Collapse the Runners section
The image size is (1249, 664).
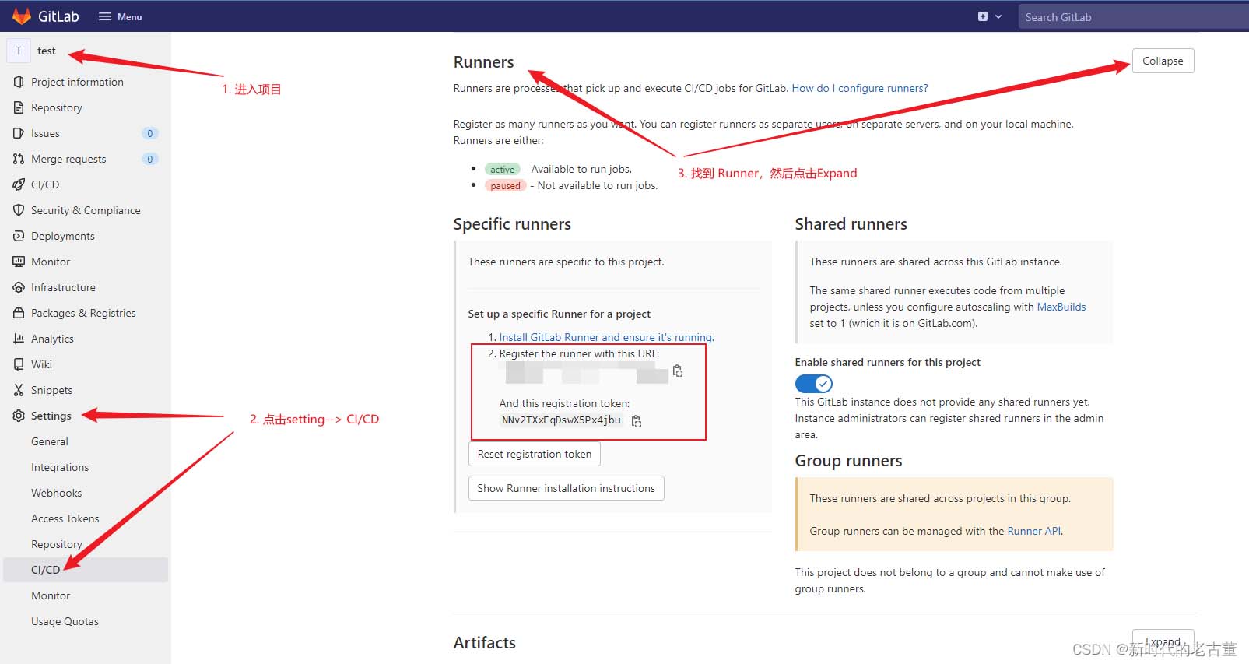tap(1163, 61)
